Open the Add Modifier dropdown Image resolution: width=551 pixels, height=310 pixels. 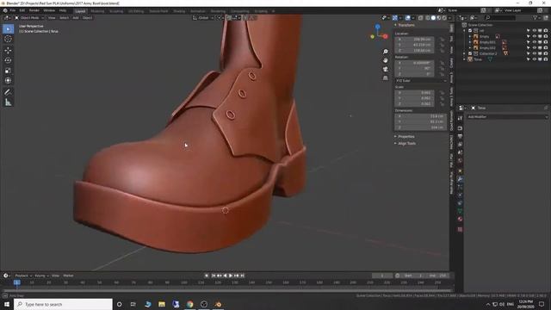[507, 117]
